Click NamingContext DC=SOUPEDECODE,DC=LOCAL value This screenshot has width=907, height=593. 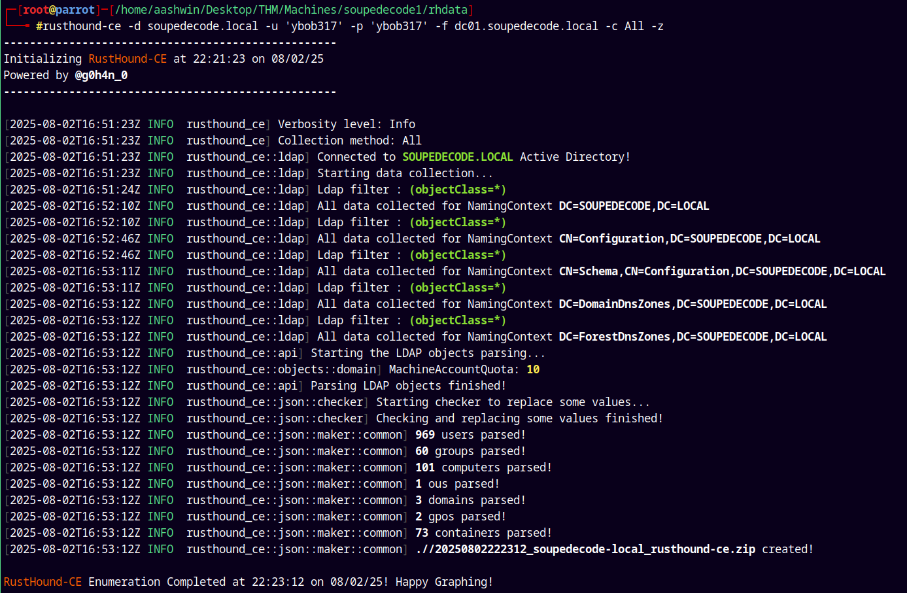coord(634,206)
